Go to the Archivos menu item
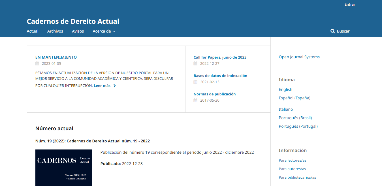The image size is (382, 186). (x=55, y=31)
